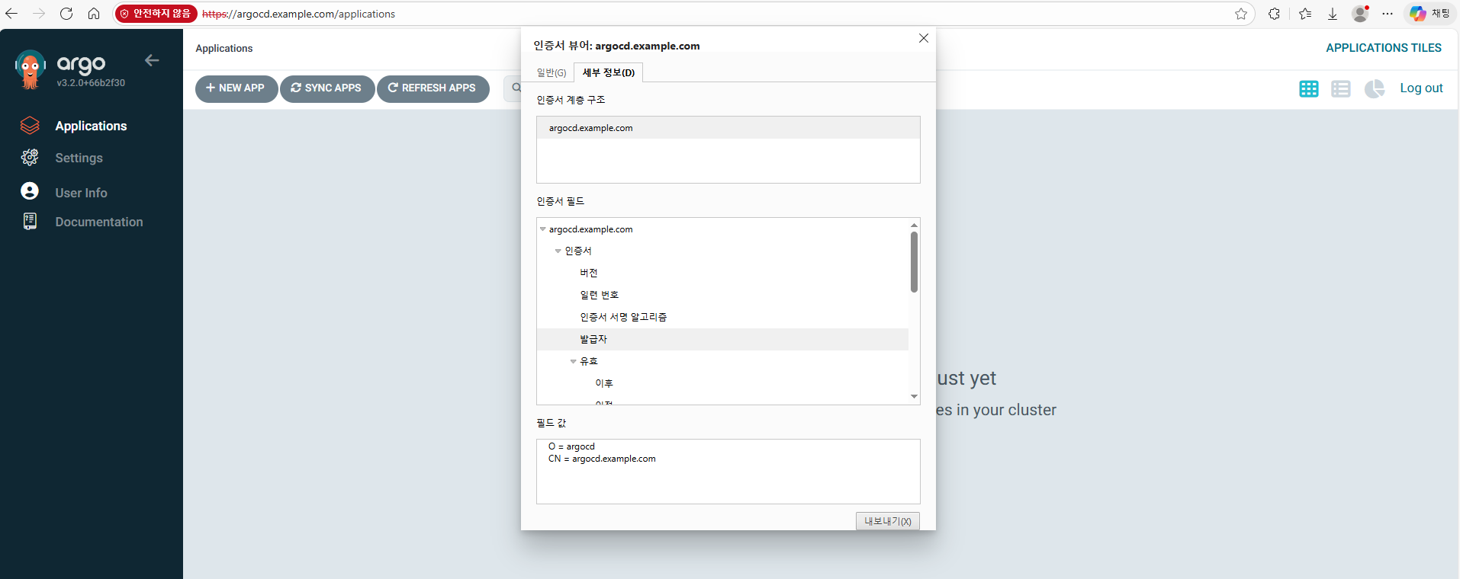Reload the page with refresh icon
Viewport: 1460px width, 579px height.
click(66, 14)
